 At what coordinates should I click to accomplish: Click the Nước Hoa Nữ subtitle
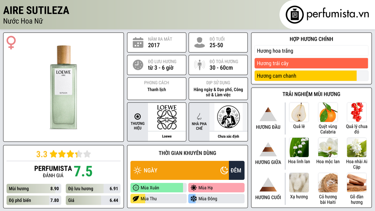(x=23, y=21)
